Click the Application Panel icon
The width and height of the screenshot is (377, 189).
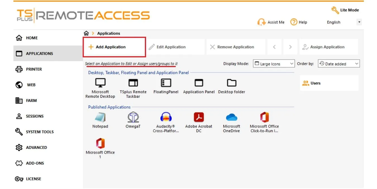point(199,83)
